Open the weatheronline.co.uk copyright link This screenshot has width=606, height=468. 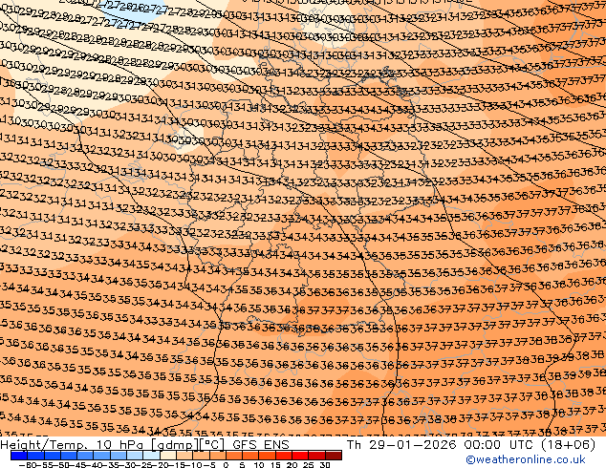pyautogui.click(x=525, y=459)
